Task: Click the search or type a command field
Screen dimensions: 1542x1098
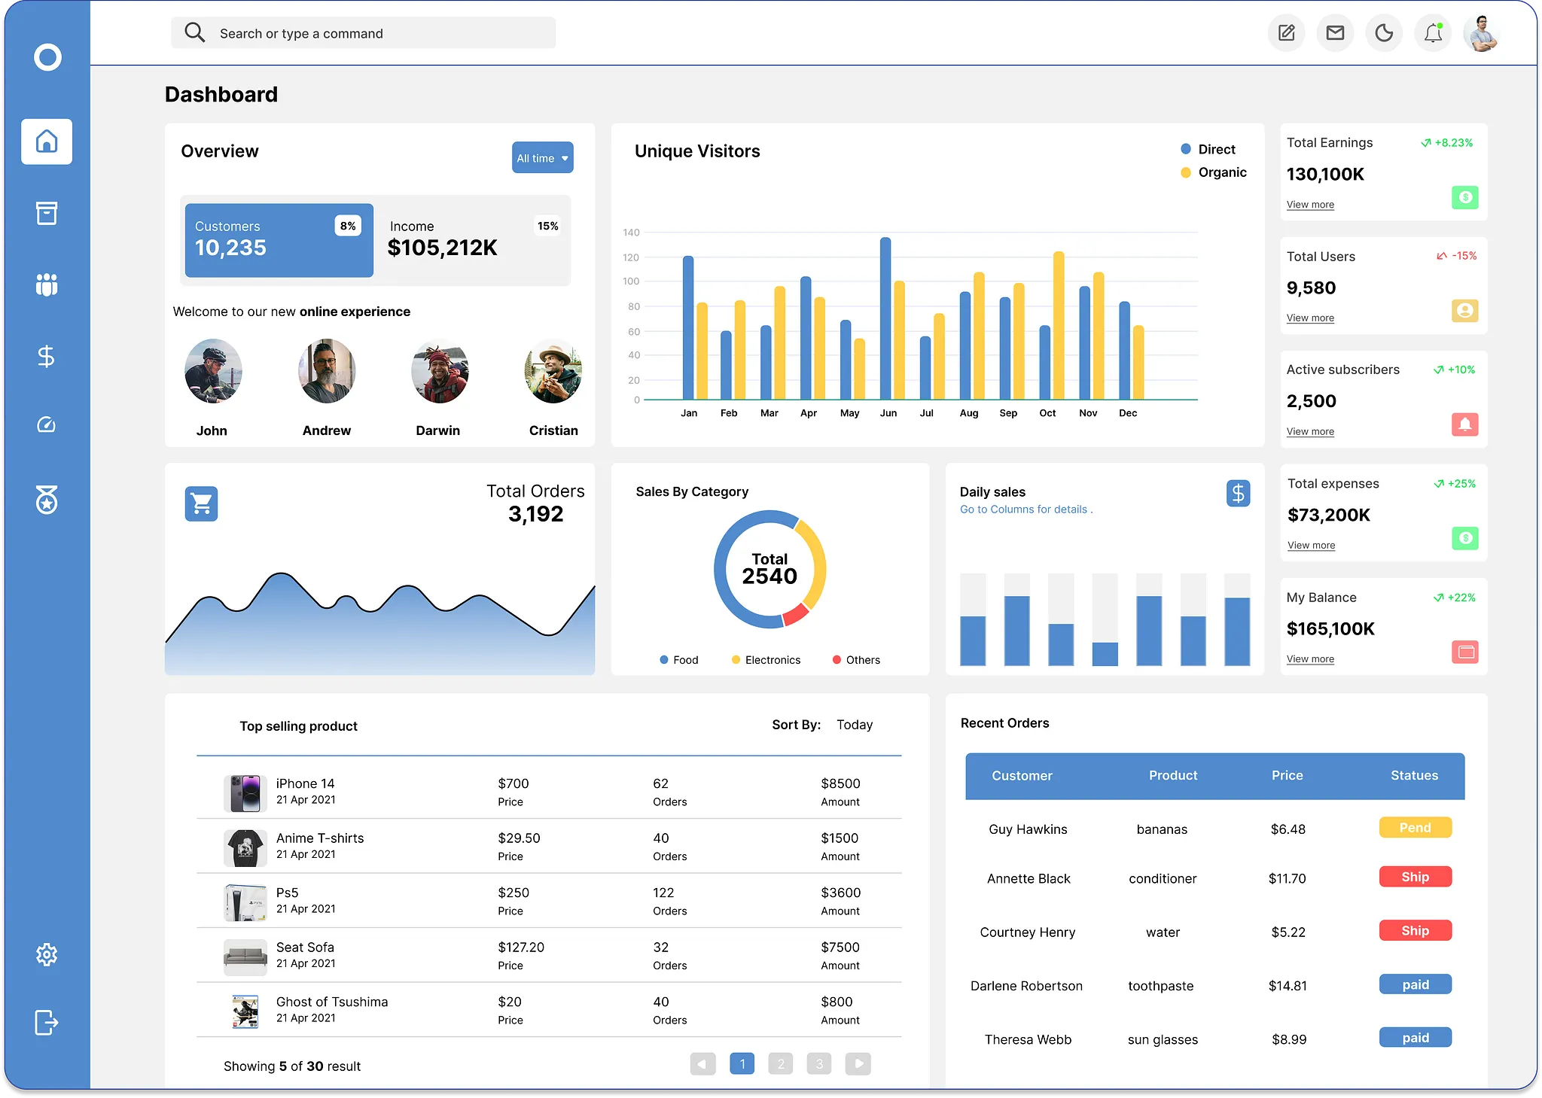Action: click(364, 33)
